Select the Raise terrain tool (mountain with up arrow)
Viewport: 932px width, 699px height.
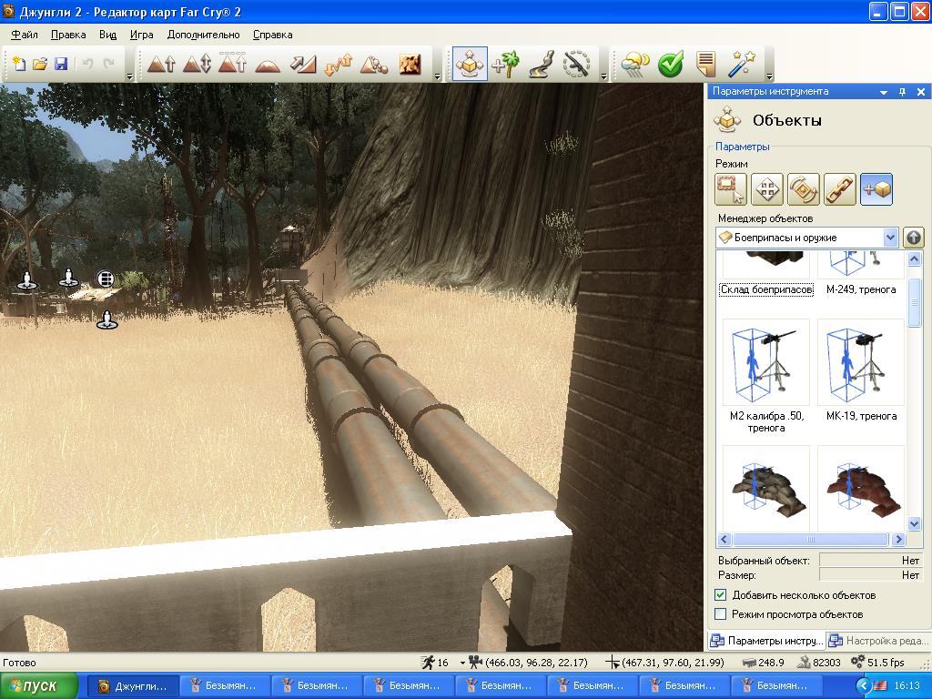click(x=161, y=64)
